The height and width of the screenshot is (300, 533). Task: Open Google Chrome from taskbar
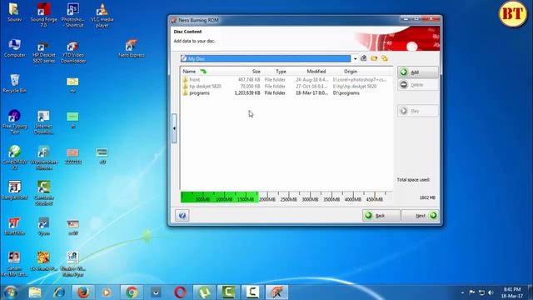(x=132, y=292)
